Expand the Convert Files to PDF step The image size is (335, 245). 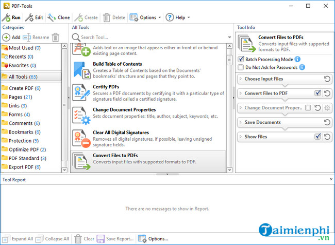[241, 93]
